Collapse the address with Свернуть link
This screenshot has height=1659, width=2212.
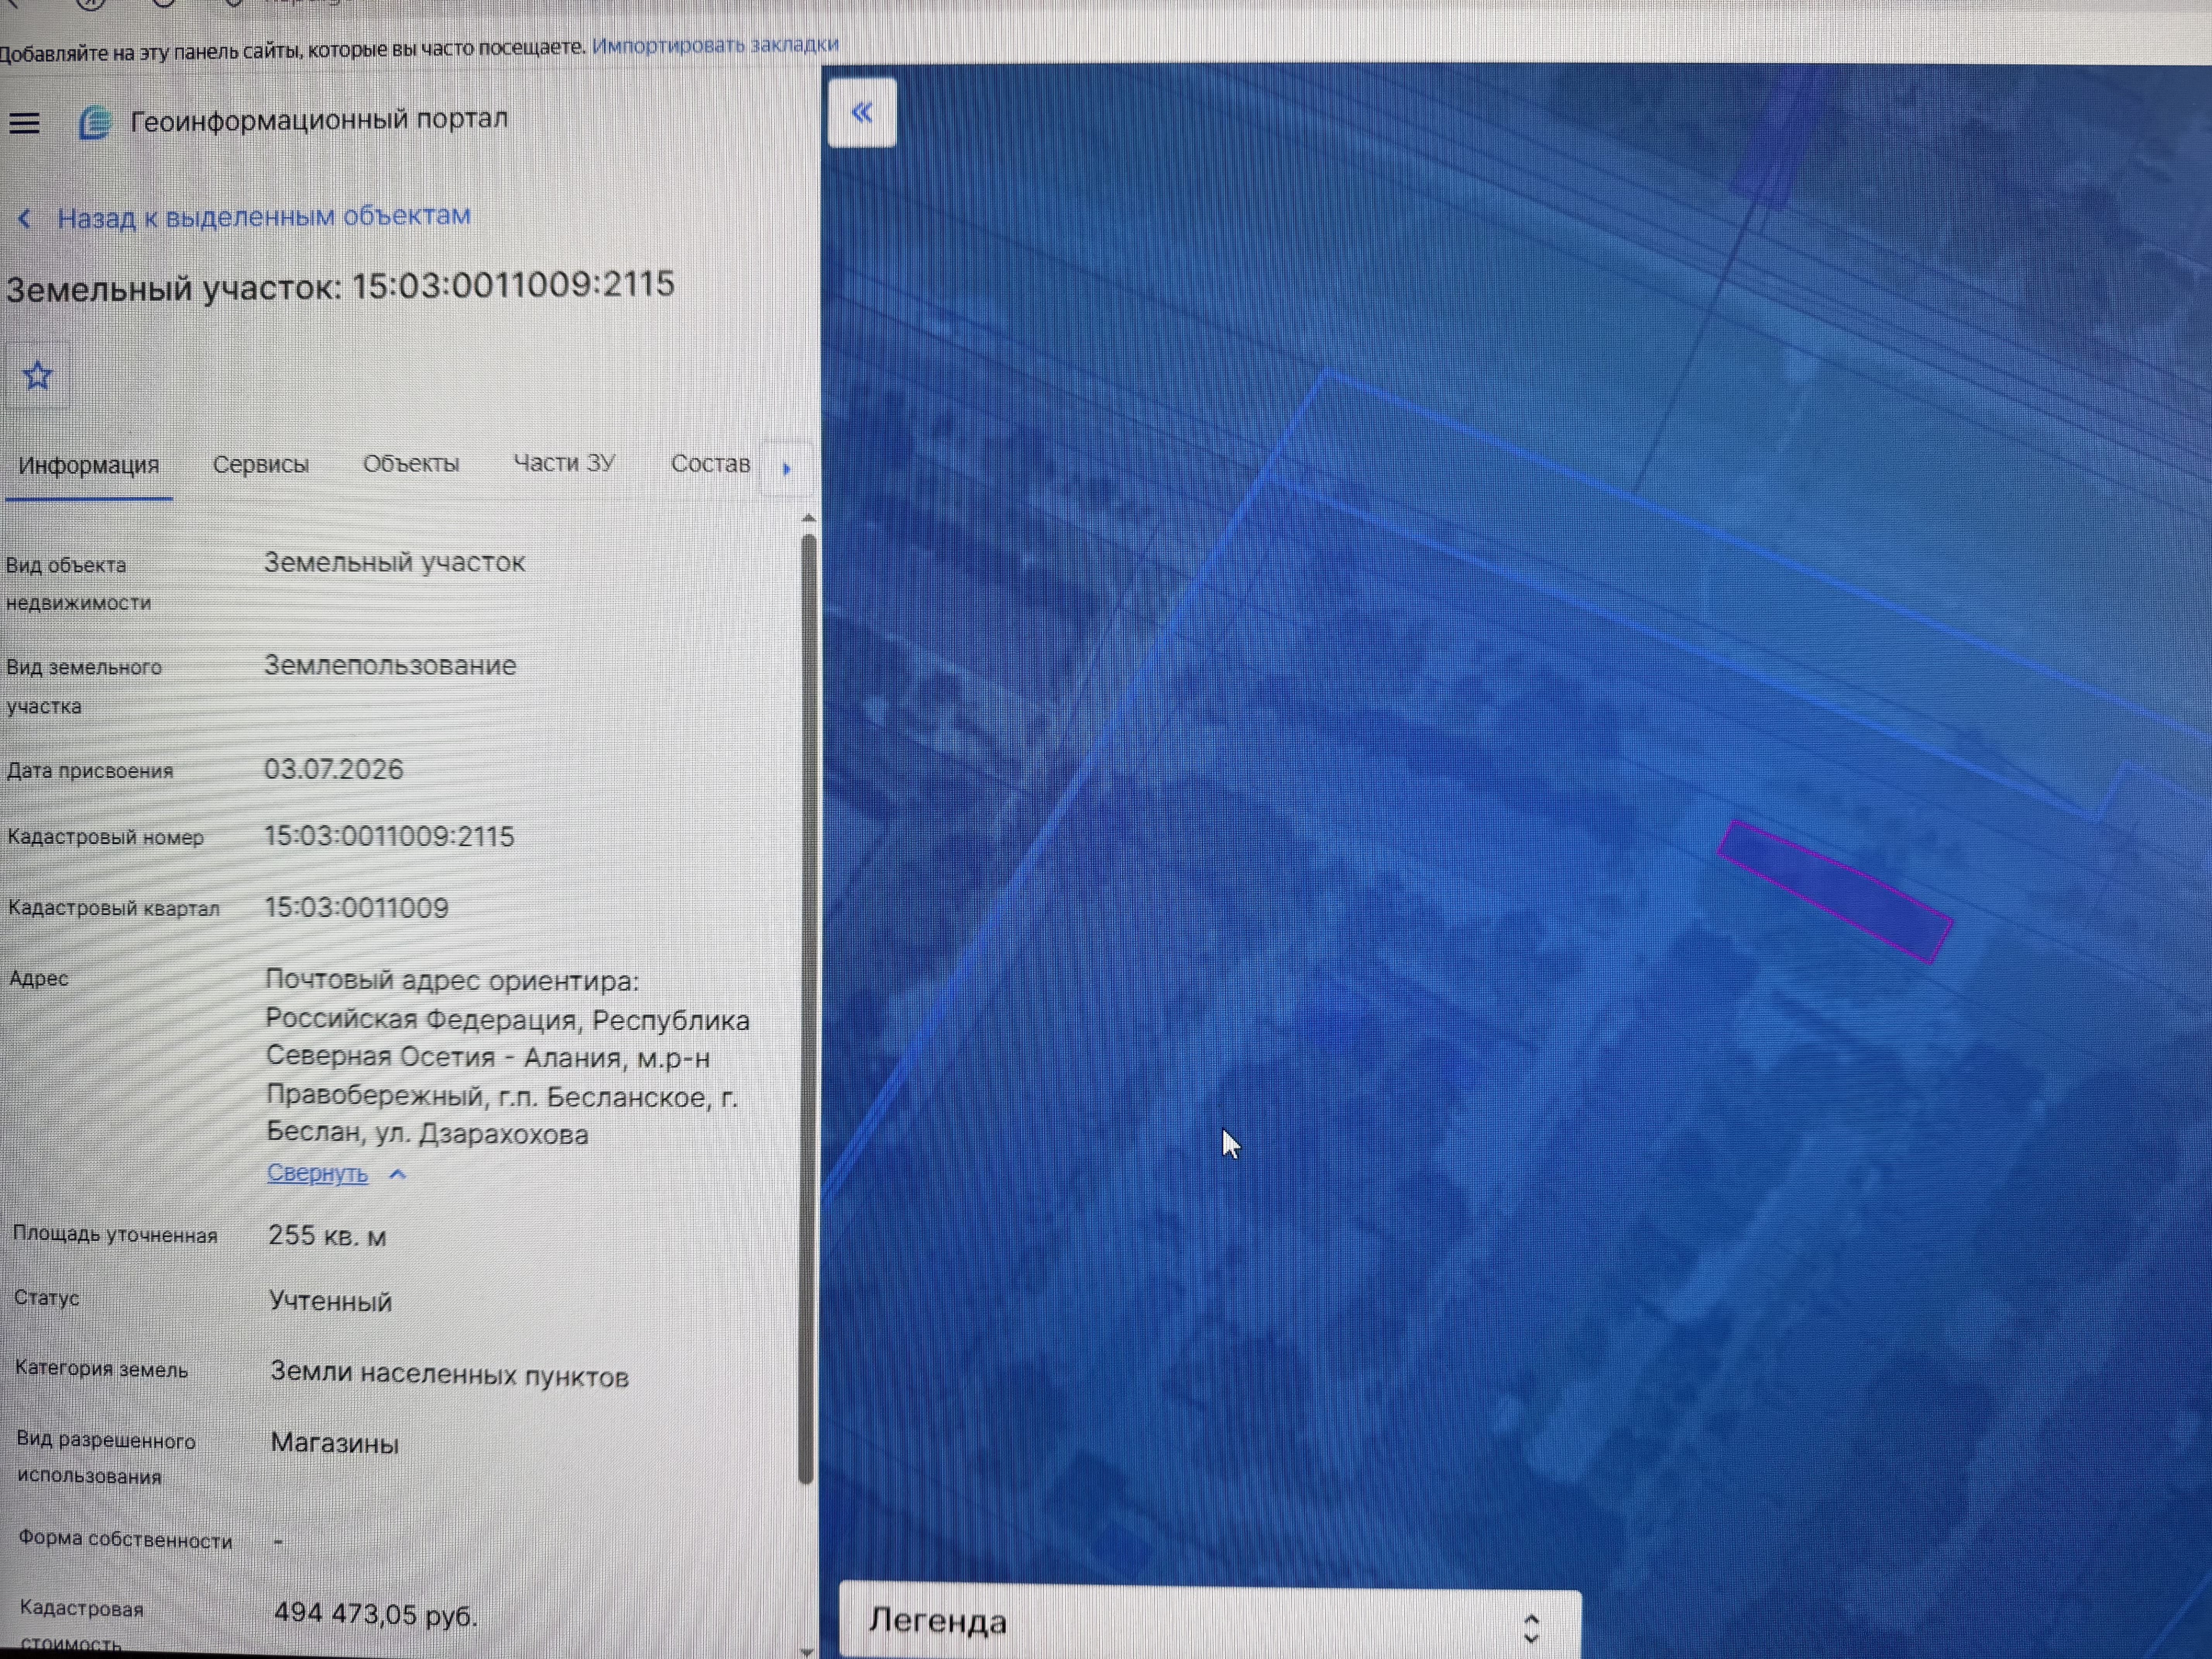317,1173
